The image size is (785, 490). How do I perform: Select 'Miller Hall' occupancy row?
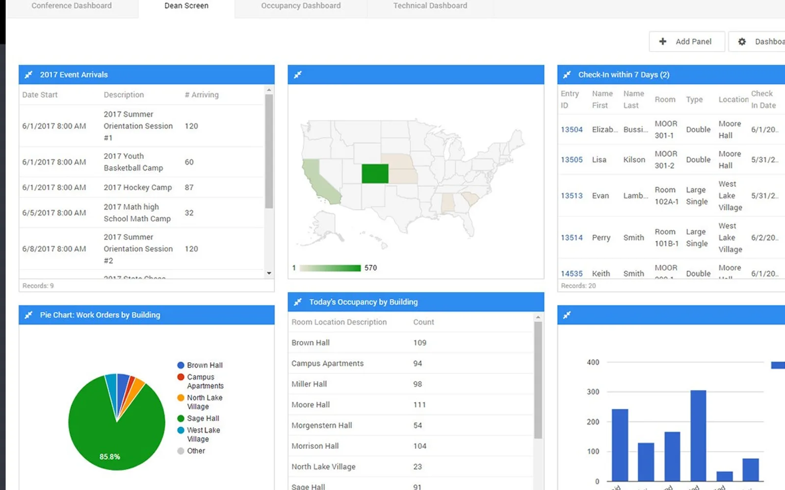click(411, 384)
